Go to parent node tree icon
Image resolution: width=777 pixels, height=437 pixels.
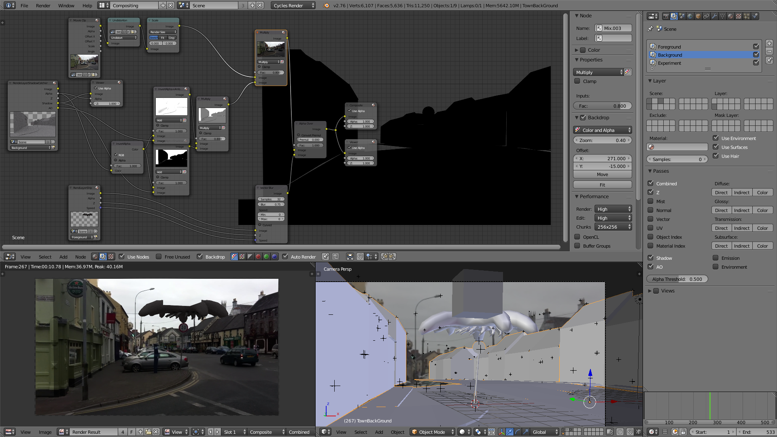click(335, 257)
